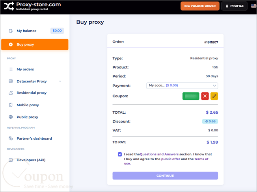Click the $ 2.65 total amount
Image resolution: width=257 pixels, height=192 pixels.
click(x=212, y=113)
